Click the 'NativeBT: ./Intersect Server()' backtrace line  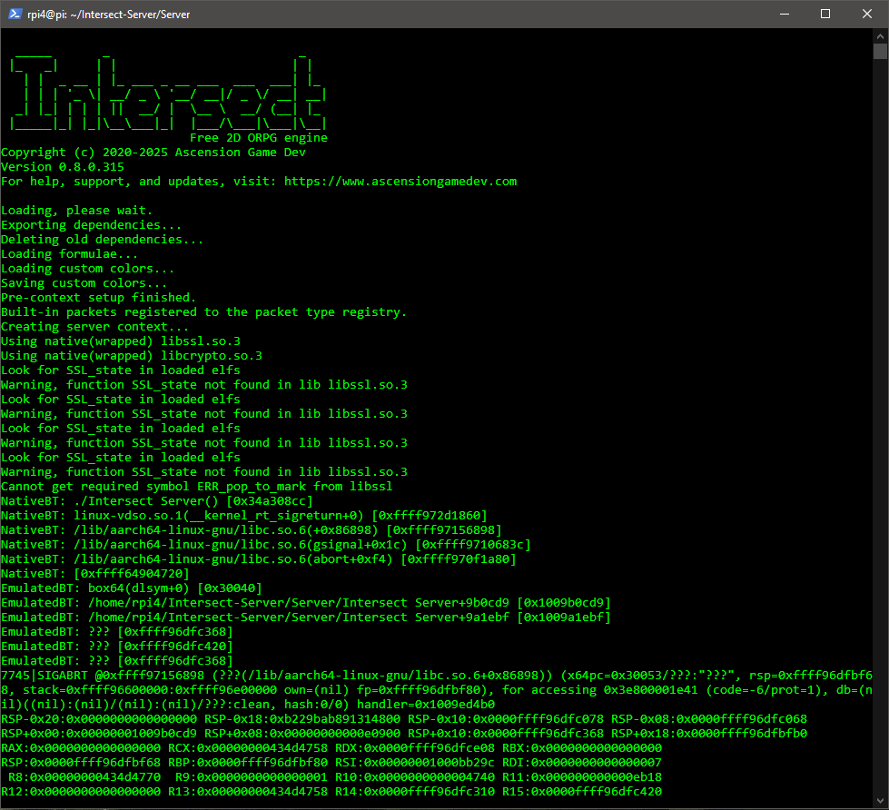[156, 501]
